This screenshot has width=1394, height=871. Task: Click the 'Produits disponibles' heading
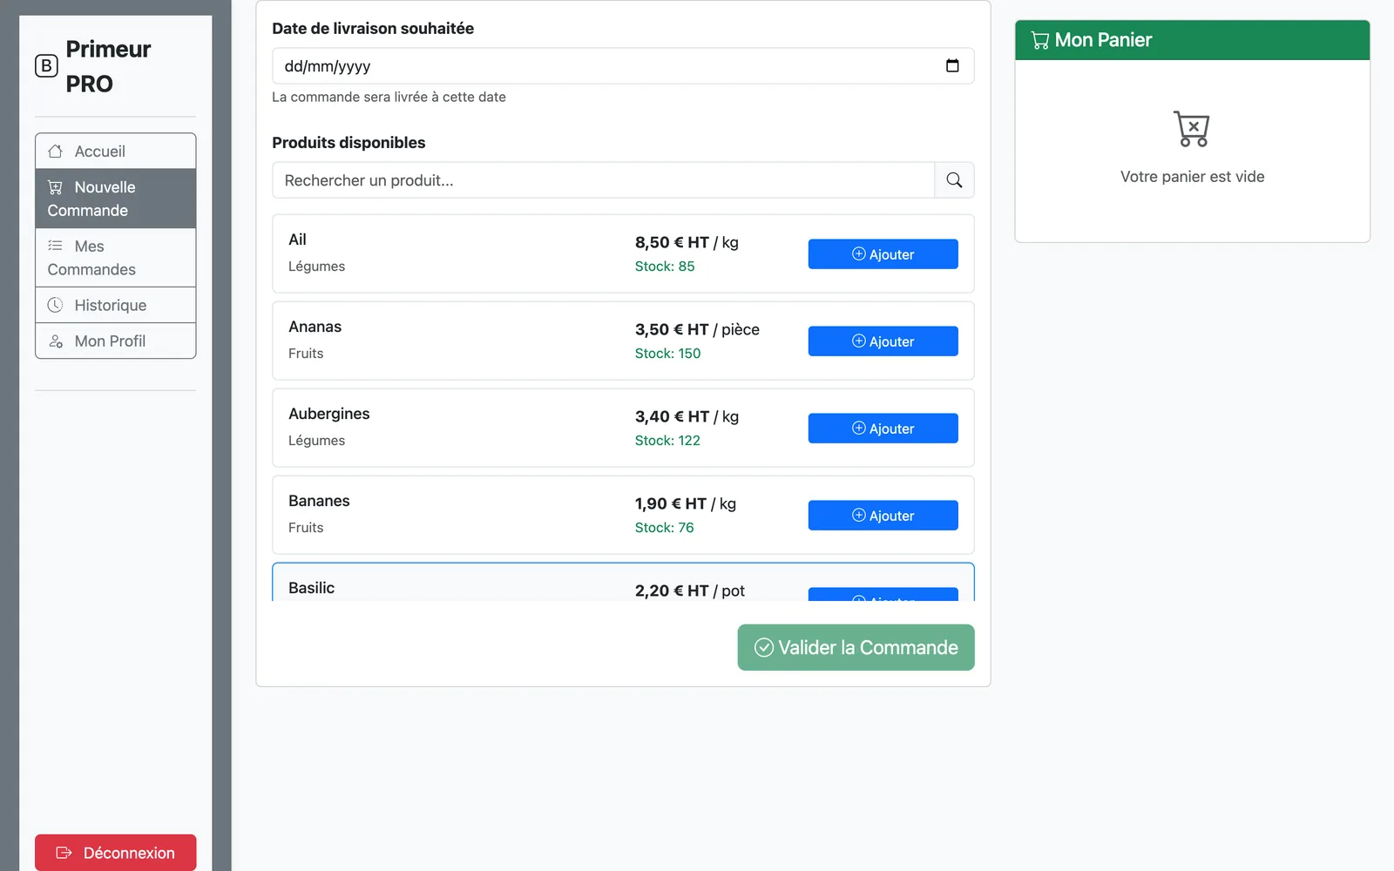[348, 143]
